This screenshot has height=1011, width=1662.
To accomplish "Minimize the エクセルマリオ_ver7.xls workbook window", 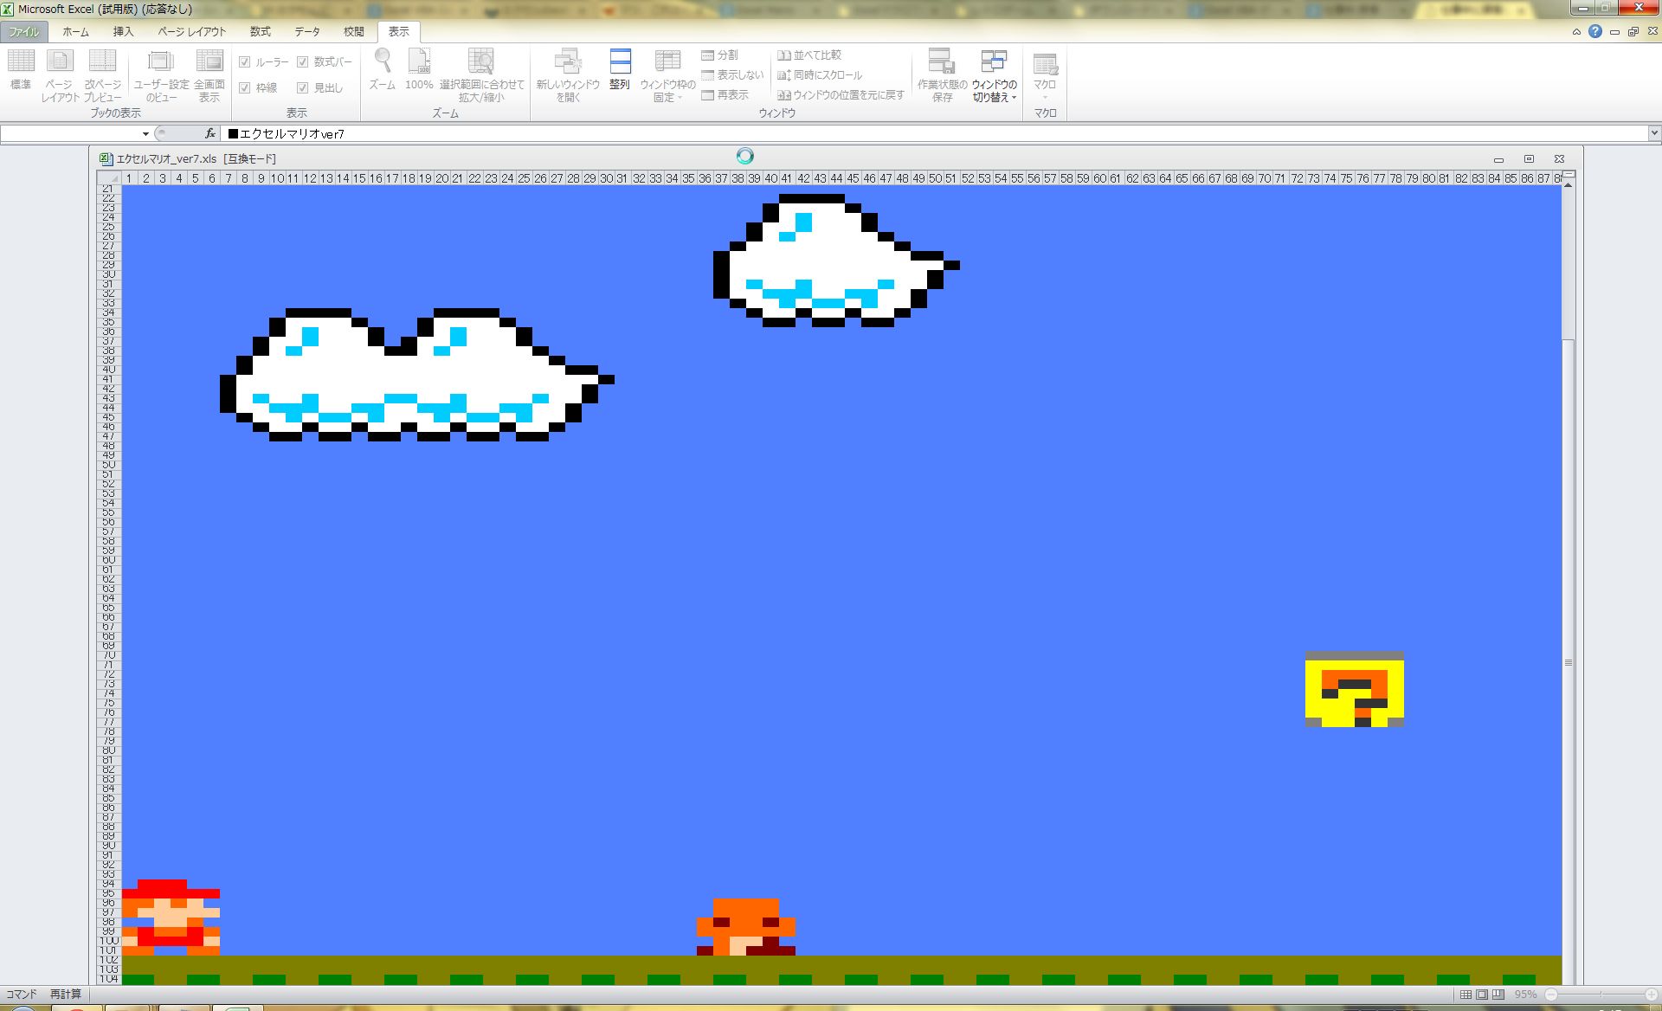I will coord(1499,159).
